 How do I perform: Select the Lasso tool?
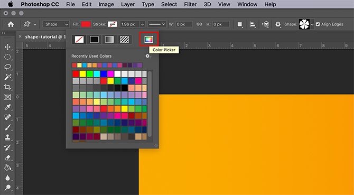pyautogui.click(x=7, y=67)
